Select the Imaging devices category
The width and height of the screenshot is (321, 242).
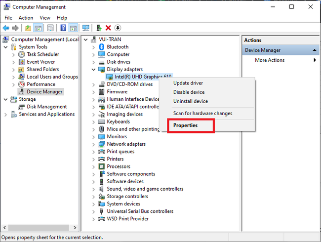(x=124, y=114)
